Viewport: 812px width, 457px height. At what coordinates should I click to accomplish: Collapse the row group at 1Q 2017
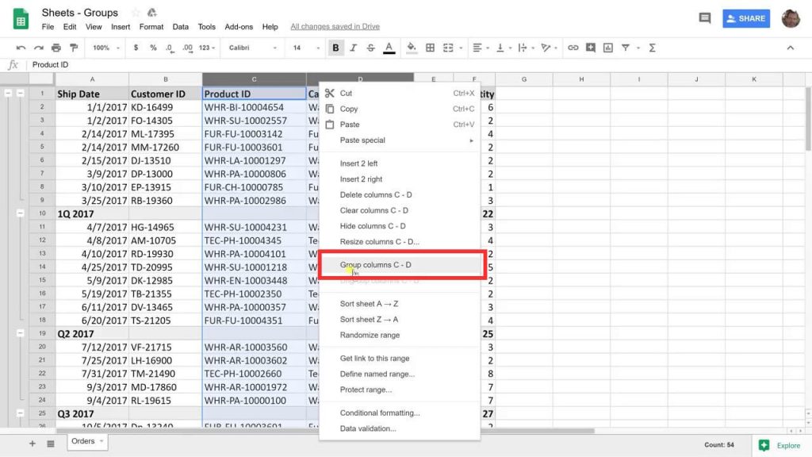pos(20,213)
